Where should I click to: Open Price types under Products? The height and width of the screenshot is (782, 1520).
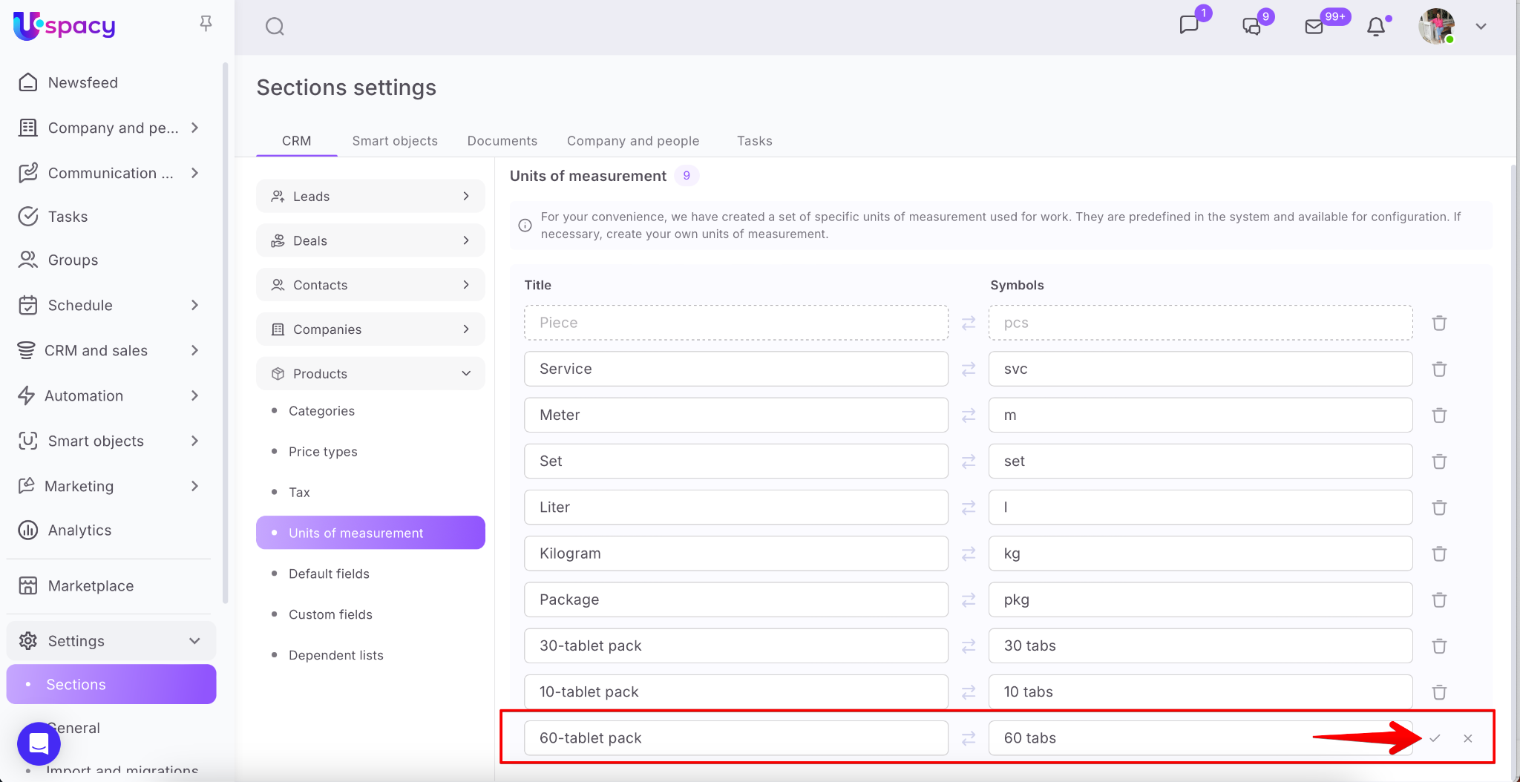(323, 452)
